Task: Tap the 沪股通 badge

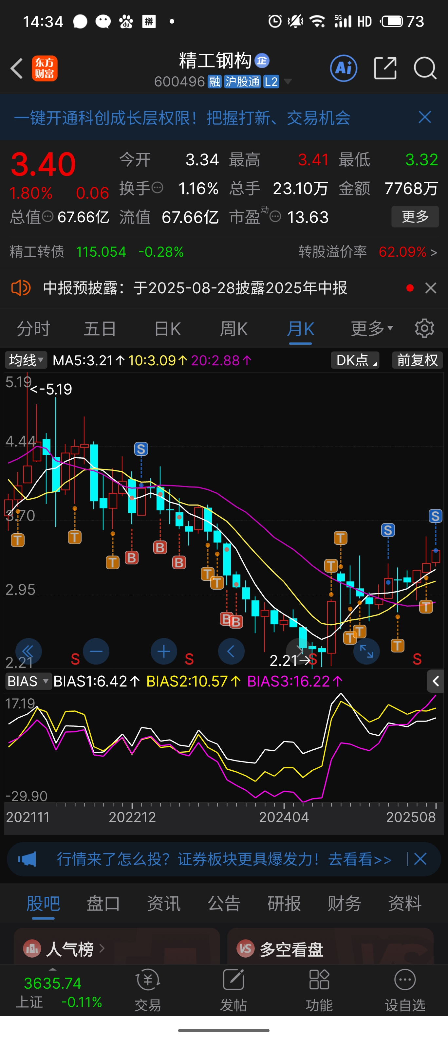Action: click(x=242, y=82)
